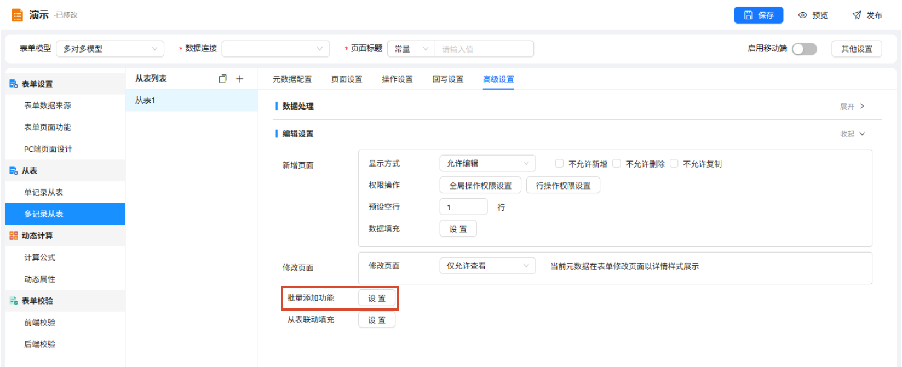Check the 不允许新增 checkbox
This screenshot has height=367, width=902.
point(559,163)
